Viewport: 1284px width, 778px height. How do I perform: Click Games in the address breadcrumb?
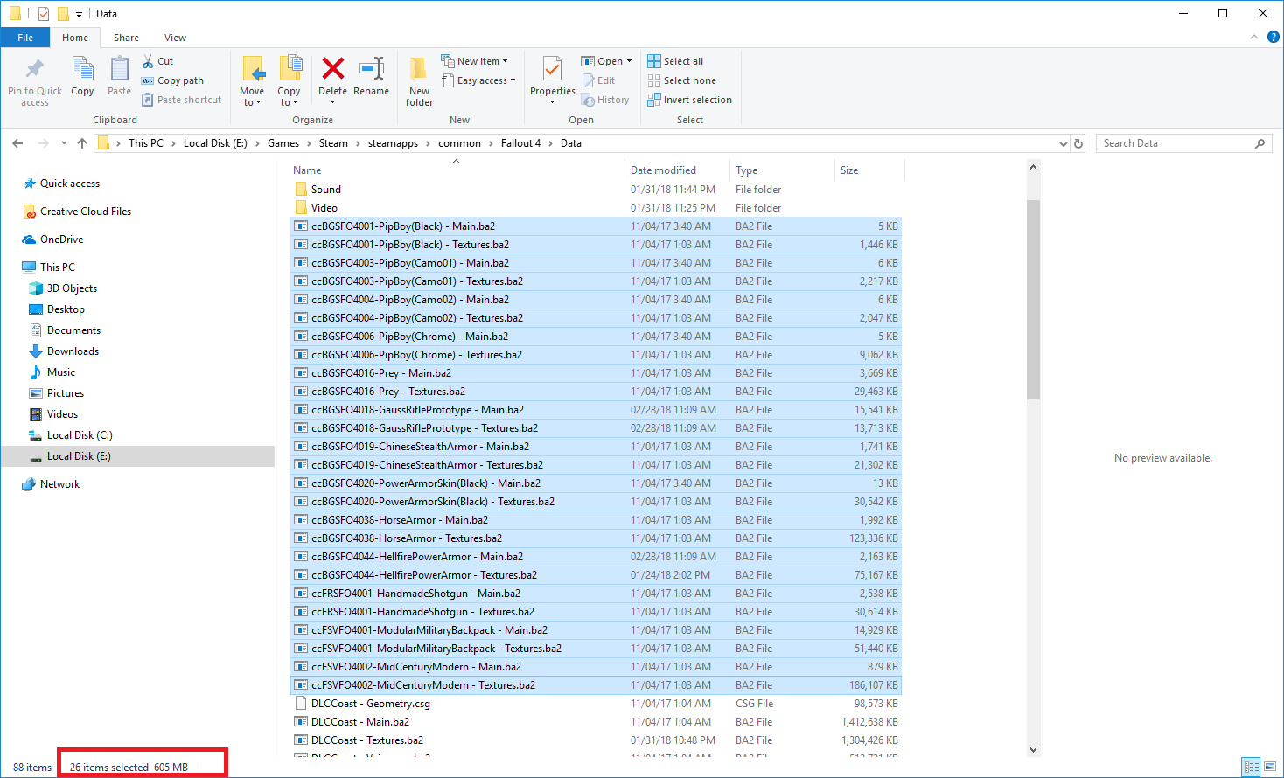[283, 143]
